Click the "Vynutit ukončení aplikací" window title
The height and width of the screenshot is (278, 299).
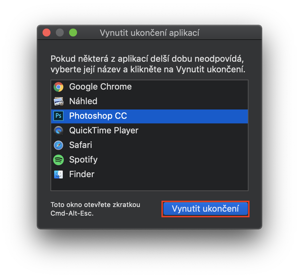(149, 33)
